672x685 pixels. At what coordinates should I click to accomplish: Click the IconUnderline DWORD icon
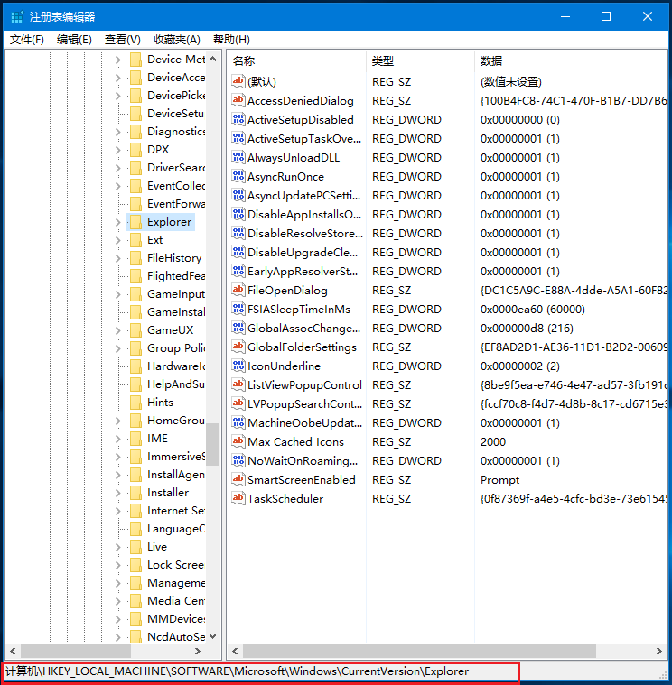[238, 366]
